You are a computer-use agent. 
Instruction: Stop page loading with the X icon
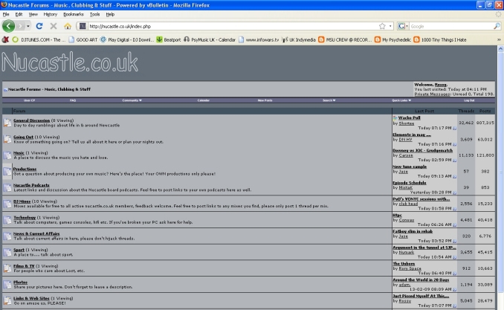tap(52, 26)
